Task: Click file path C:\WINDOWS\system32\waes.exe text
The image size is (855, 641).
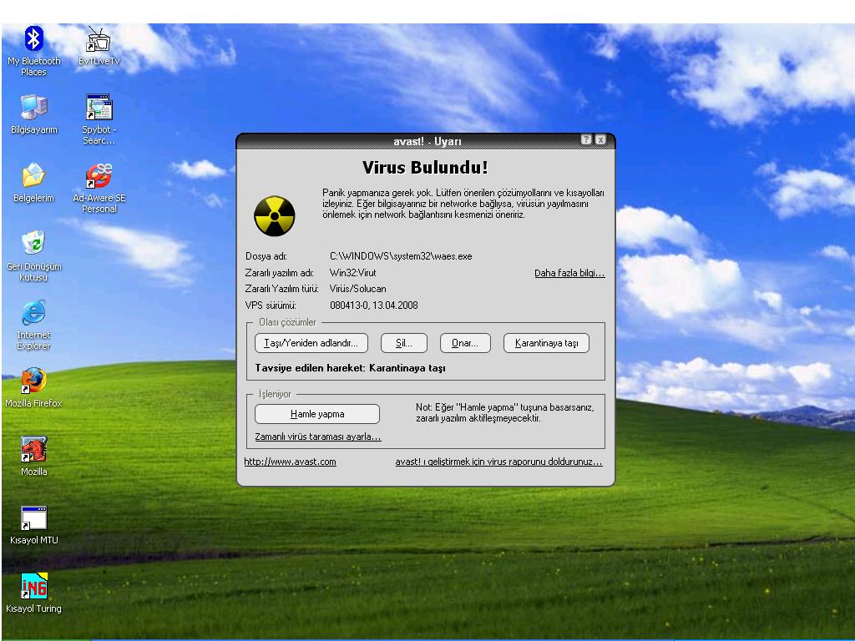Action: [x=401, y=256]
